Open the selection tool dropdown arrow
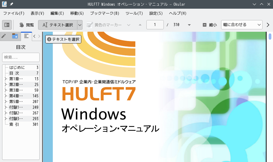This screenshot has height=162, width=273. (x=80, y=25)
